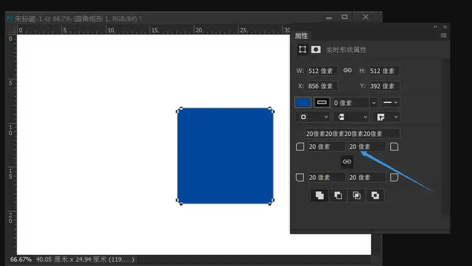Click the shape's top-left corner handle
Screen dimensions: 472x266
coord(179,110)
